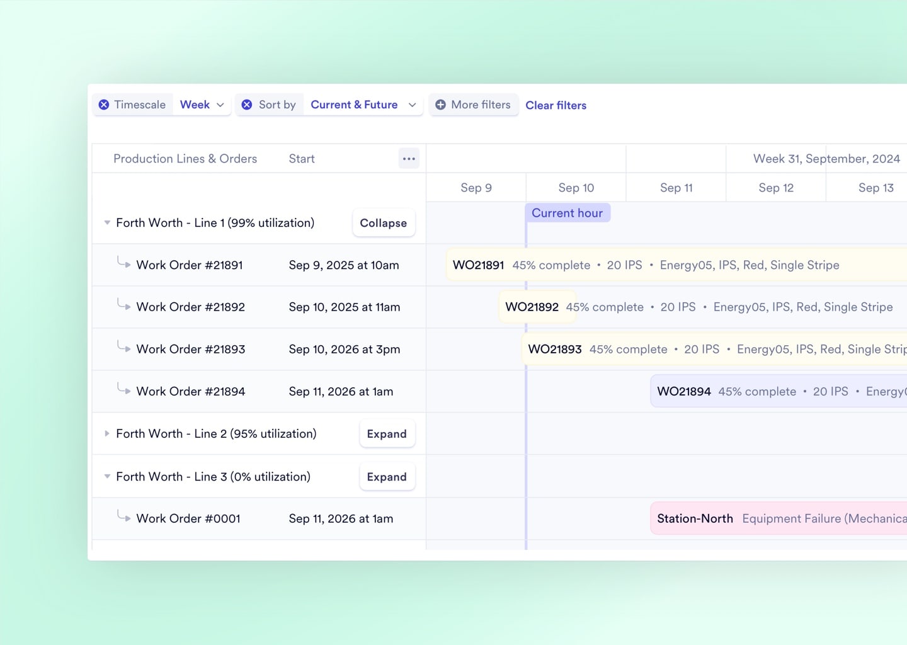The width and height of the screenshot is (907, 645).
Task: Open the Week timescale dropdown
Action: pyautogui.click(x=202, y=105)
